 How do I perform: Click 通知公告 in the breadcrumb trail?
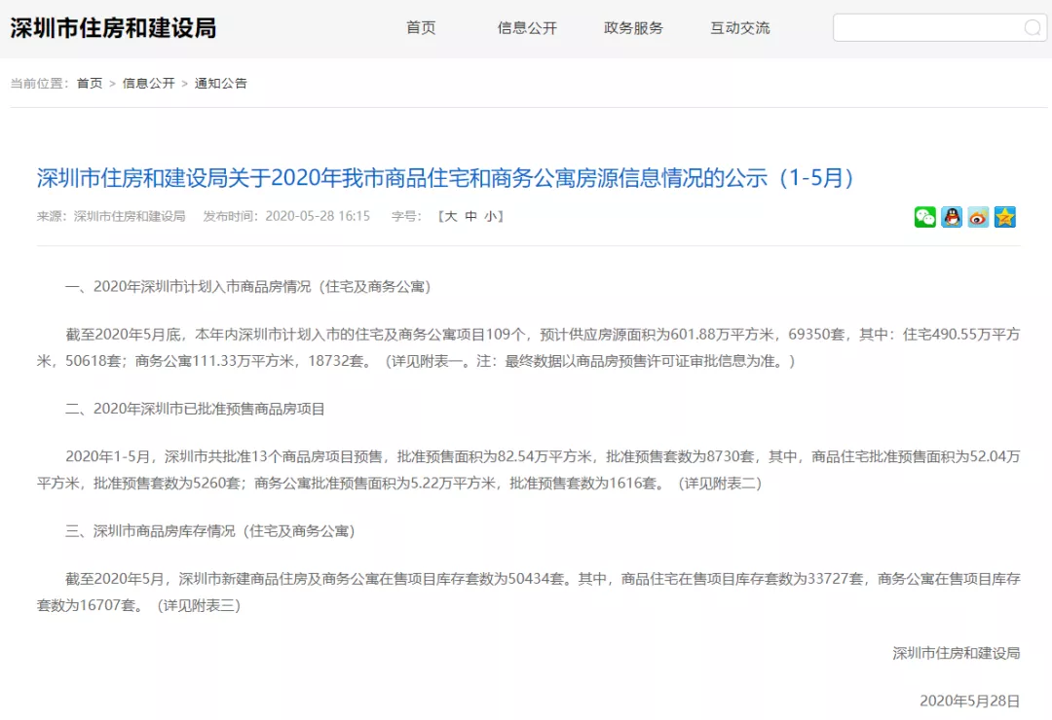[221, 84]
